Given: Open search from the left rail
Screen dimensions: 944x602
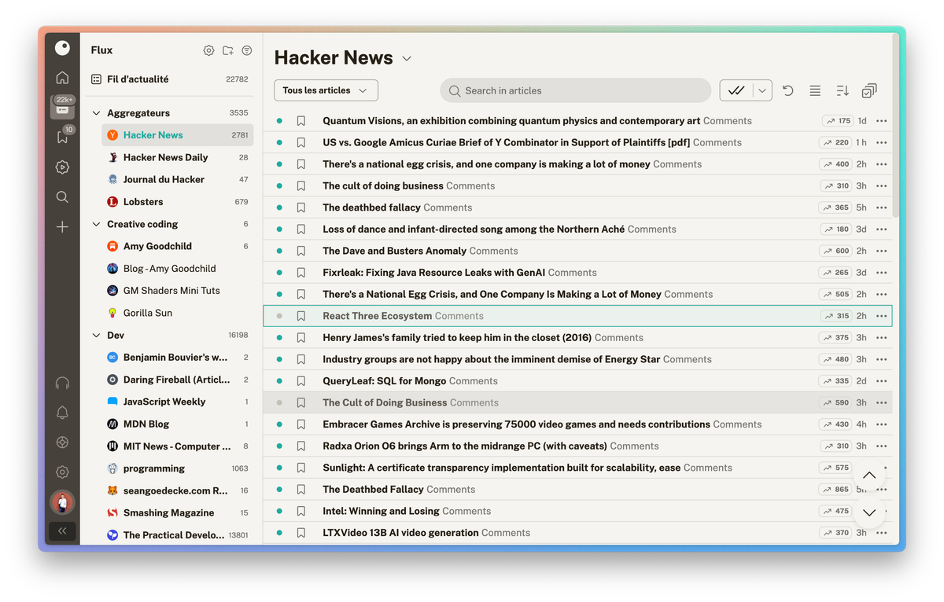Looking at the screenshot, I should point(62,197).
